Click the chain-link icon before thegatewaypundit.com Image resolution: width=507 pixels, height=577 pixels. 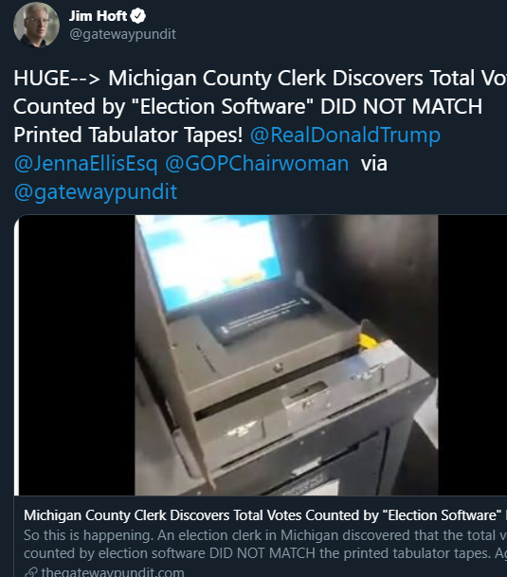pos(31,572)
